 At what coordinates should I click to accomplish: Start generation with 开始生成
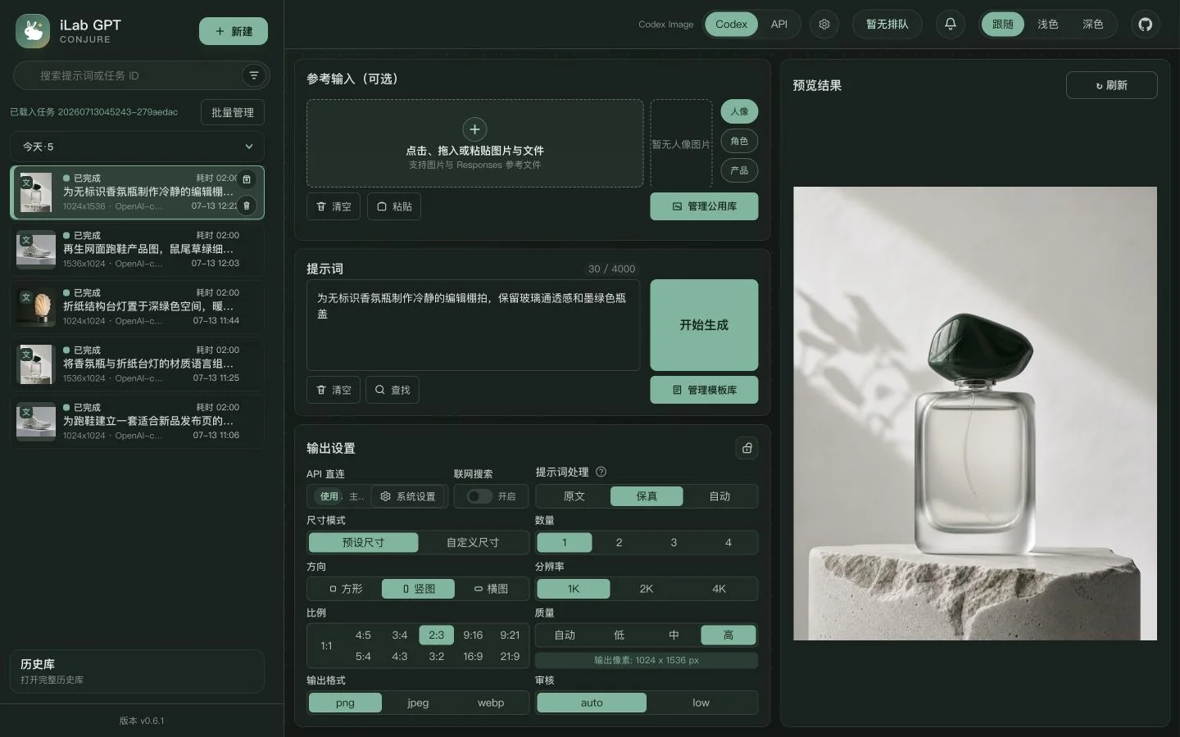(704, 325)
